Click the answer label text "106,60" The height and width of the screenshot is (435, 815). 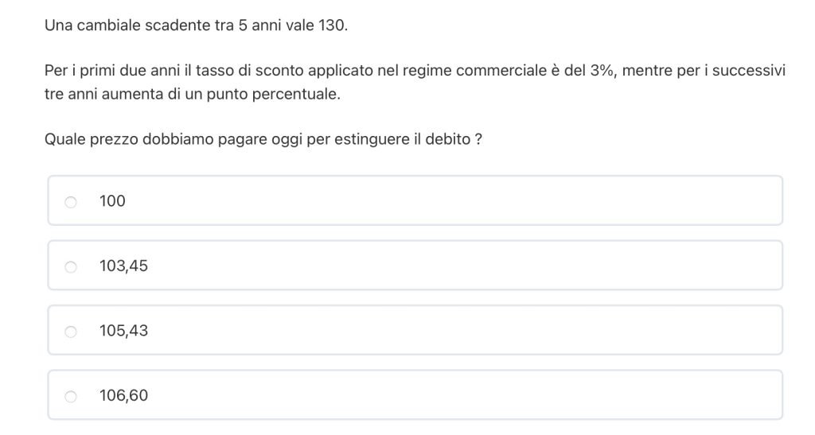tap(123, 395)
